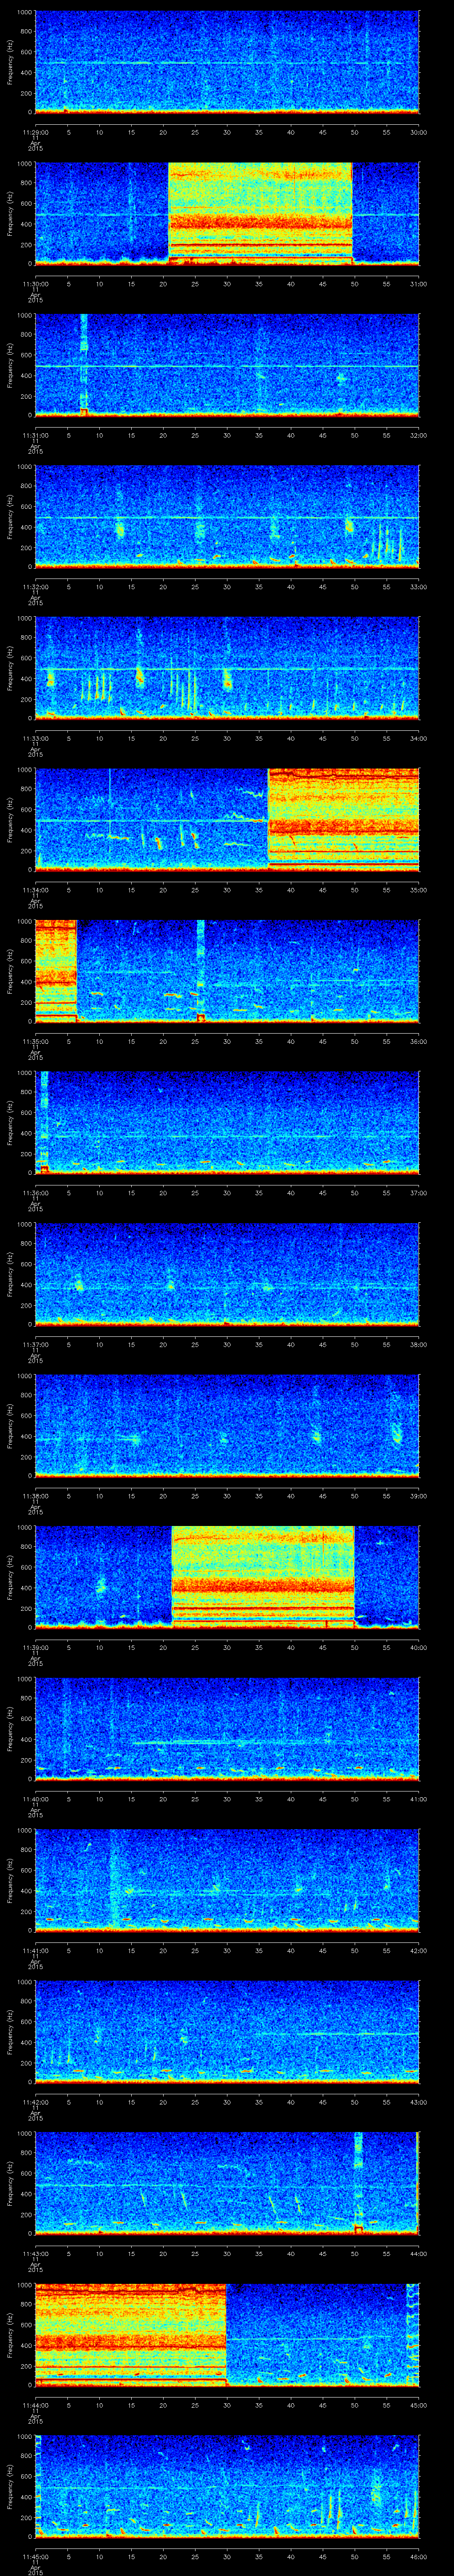Image resolution: width=454 pixels, height=2576 pixels.
Task: Open the spectrogram panel starting at 11:30:00
Action: (227, 213)
